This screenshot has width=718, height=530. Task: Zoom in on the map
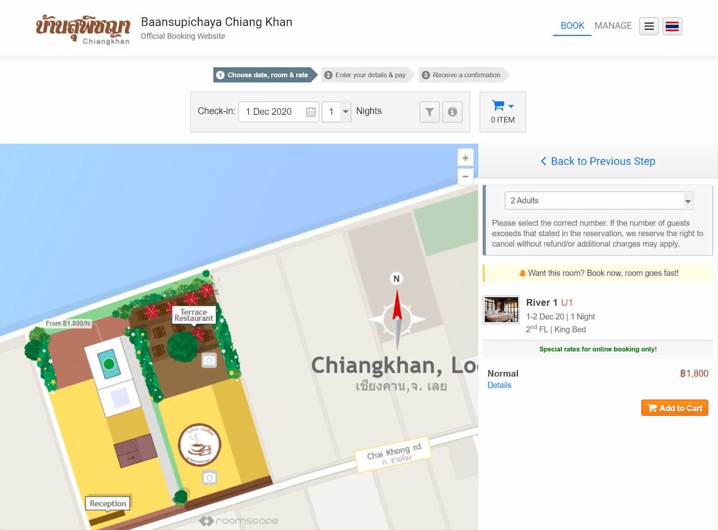tap(466, 158)
